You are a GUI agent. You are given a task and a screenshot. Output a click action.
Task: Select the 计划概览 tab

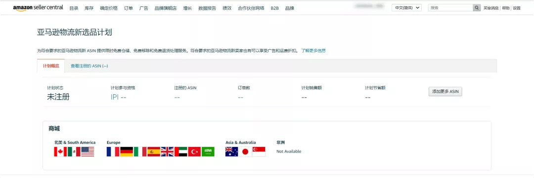coord(51,66)
